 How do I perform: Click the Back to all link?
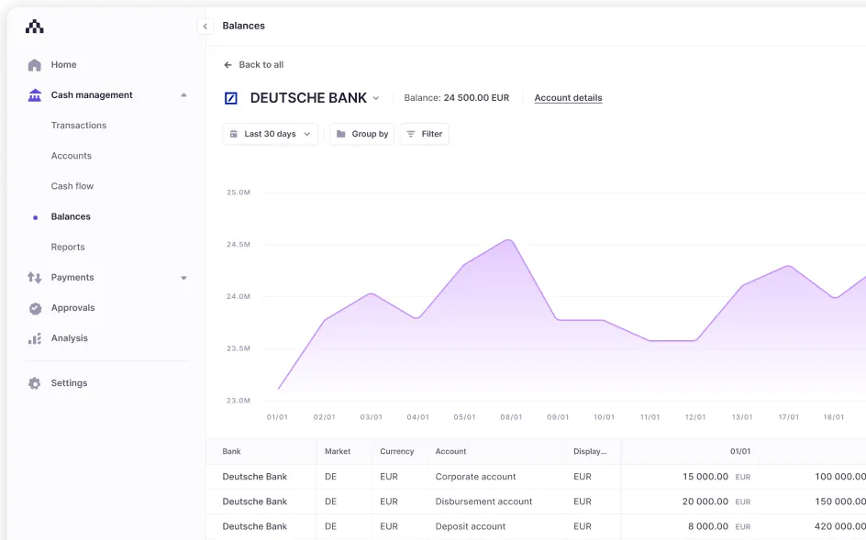click(253, 65)
